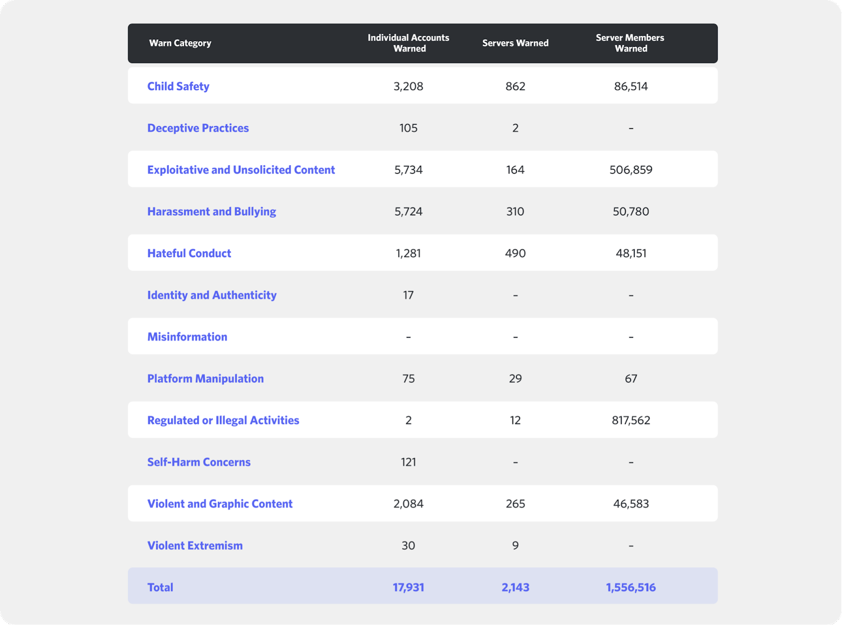Image resolution: width=842 pixels, height=625 pixels.
Task: Open the Harassment and Bullying link
Action: coord(212,211)
